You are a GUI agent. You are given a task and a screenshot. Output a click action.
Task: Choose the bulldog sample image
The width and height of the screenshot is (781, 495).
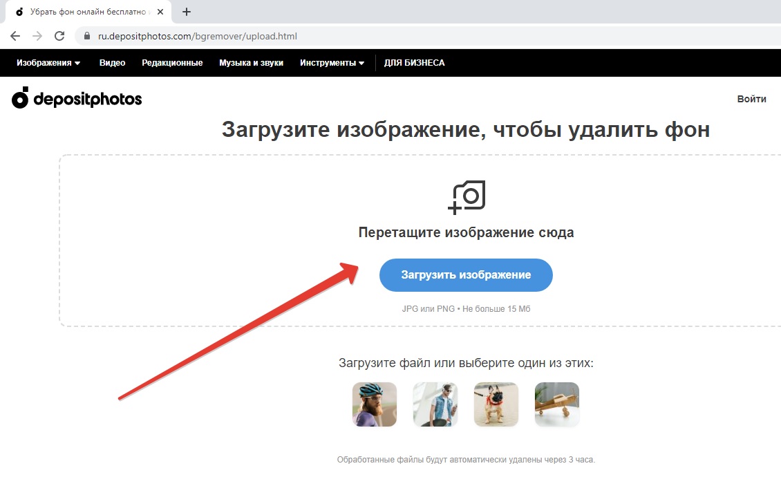496,404
